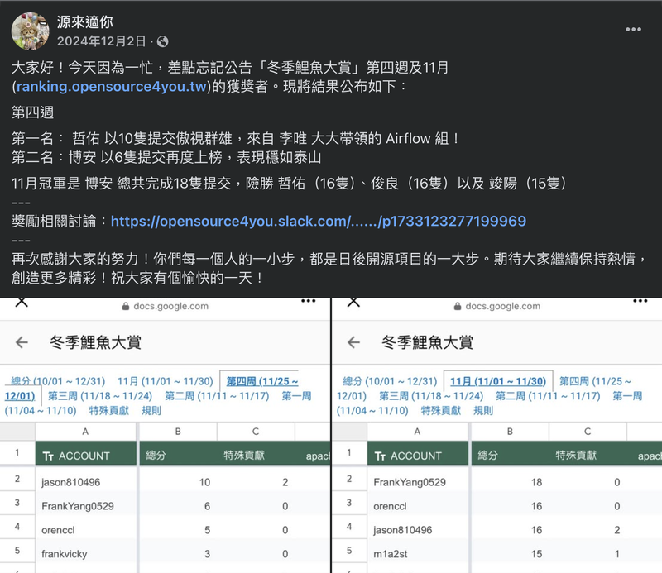Click the back arrow in right 冬季鯉魚大賞 sheet

(x=353, y=342)
